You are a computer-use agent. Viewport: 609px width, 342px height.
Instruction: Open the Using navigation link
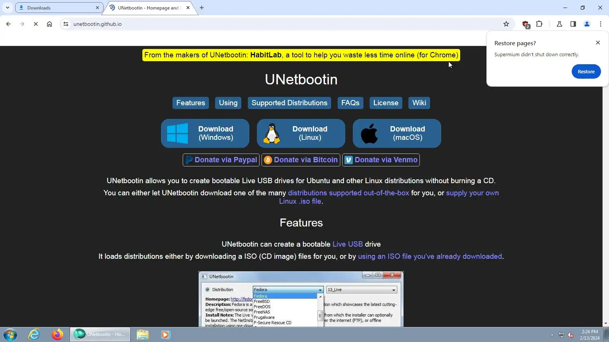point(228,103)
